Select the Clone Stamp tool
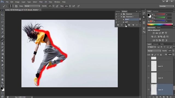The height and width of the screenshot is (98, 175). coord(2,44)
